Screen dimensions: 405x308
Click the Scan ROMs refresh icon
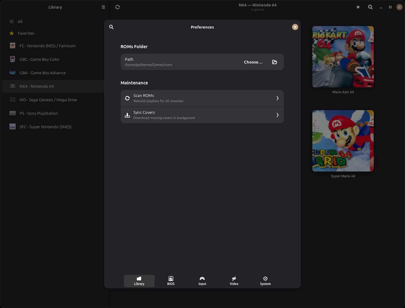coord(127,98)
